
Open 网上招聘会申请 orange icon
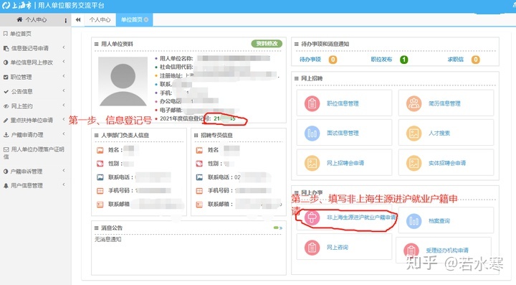point(312,163)
